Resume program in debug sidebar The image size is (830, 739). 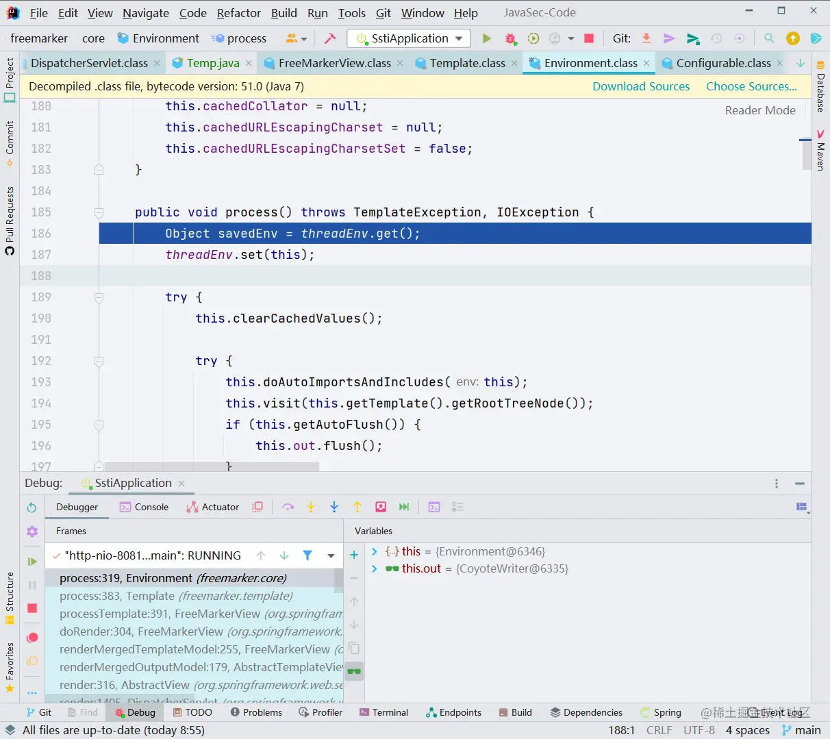coord(32,562)
